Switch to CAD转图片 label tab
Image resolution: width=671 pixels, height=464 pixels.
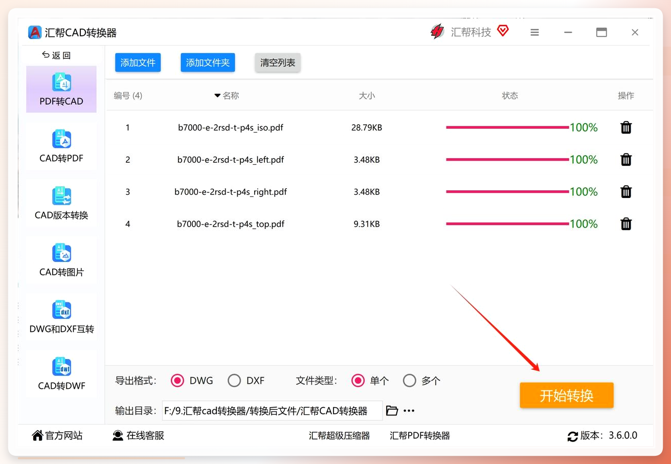(61, 272)
